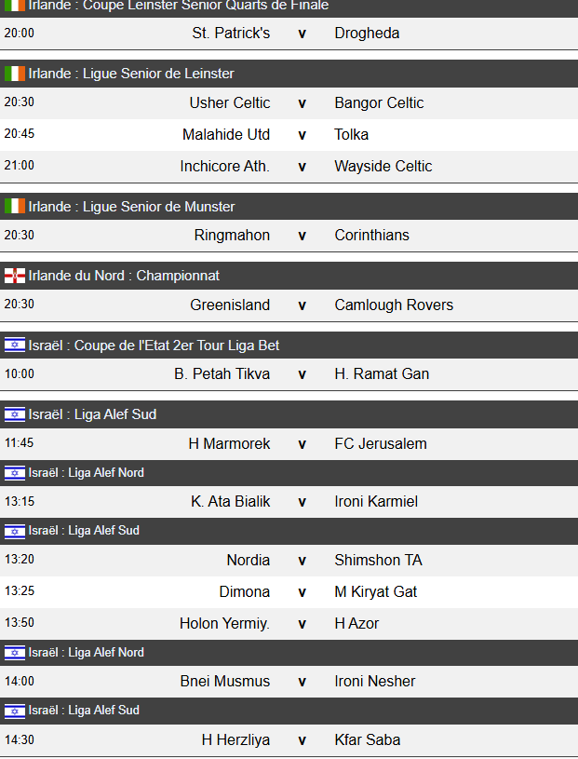Open the H. Ramat Gan team link

(382, 374)
